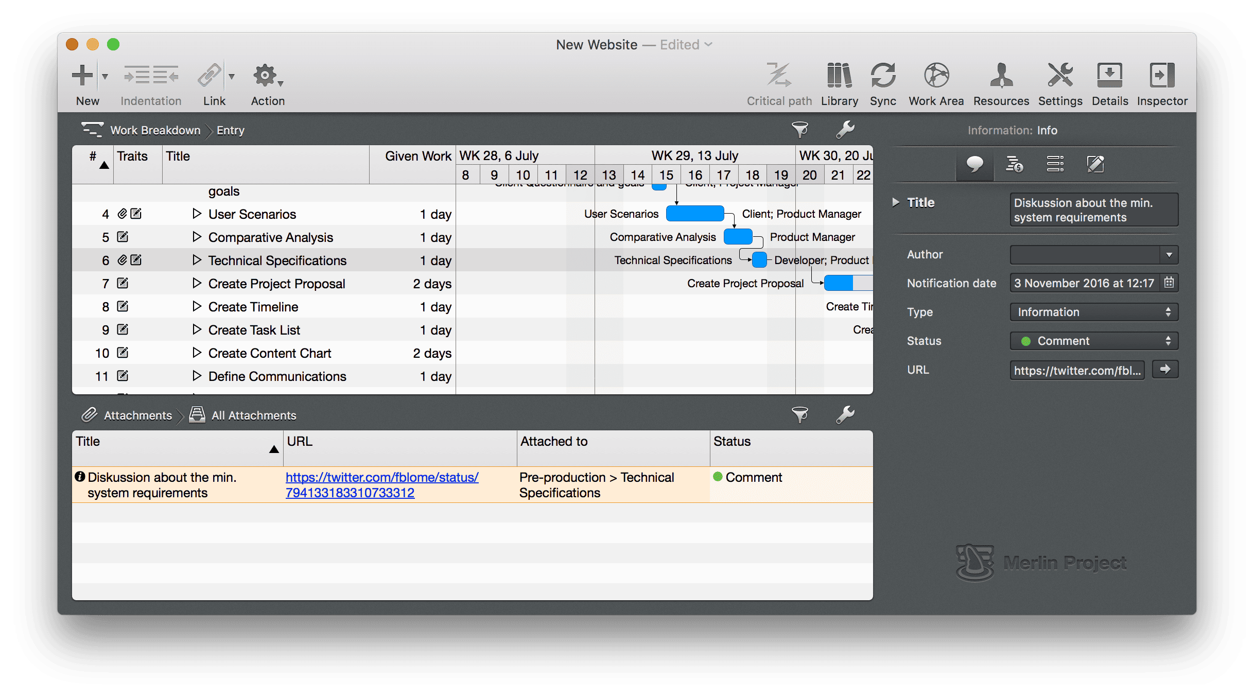This screenshot has height=697, width=1254.
Task: Open the Library panel
Action: (839, 82)
